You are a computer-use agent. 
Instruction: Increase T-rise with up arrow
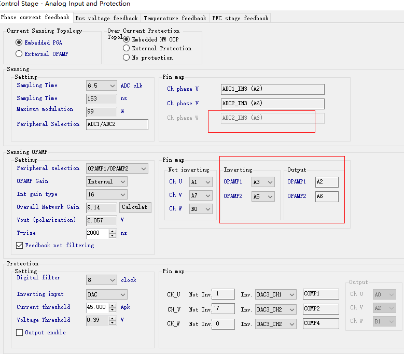pos(113,231)
